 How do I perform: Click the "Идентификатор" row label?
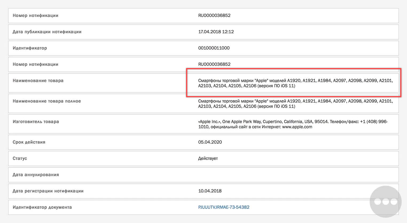coord(30,48)
